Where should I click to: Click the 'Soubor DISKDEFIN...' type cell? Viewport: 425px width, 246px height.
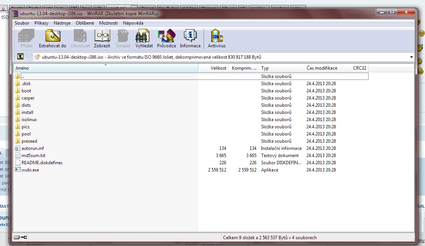[281, 163]
